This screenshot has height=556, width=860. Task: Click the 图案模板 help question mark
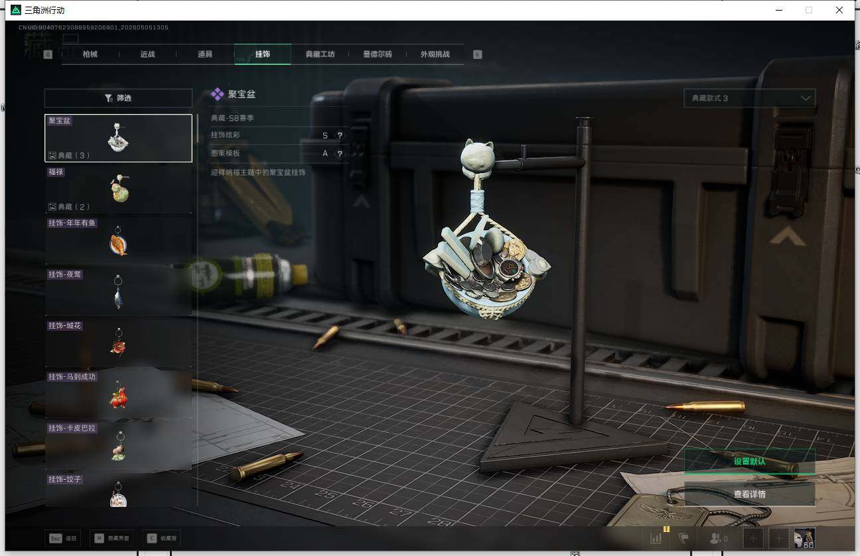[340, 154]
